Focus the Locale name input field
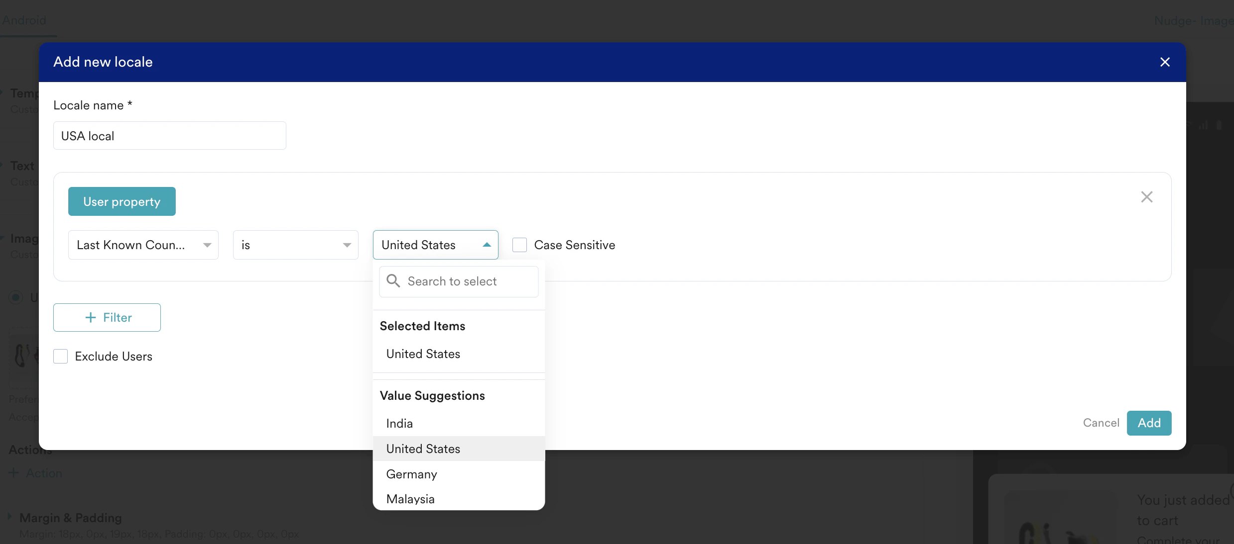This screenshot has height=544, width=1234. [x=169, y=136]
